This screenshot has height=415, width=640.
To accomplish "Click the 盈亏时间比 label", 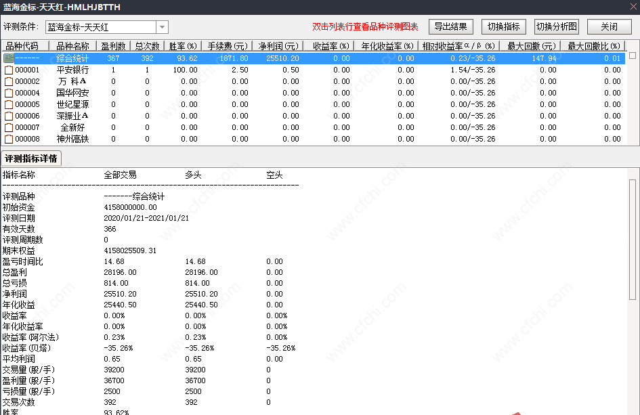I will [x=23, y=261].
